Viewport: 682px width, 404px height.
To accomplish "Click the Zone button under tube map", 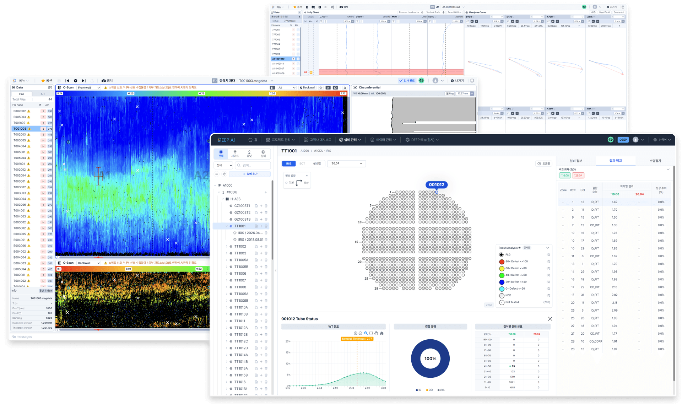I will point(489,305).
